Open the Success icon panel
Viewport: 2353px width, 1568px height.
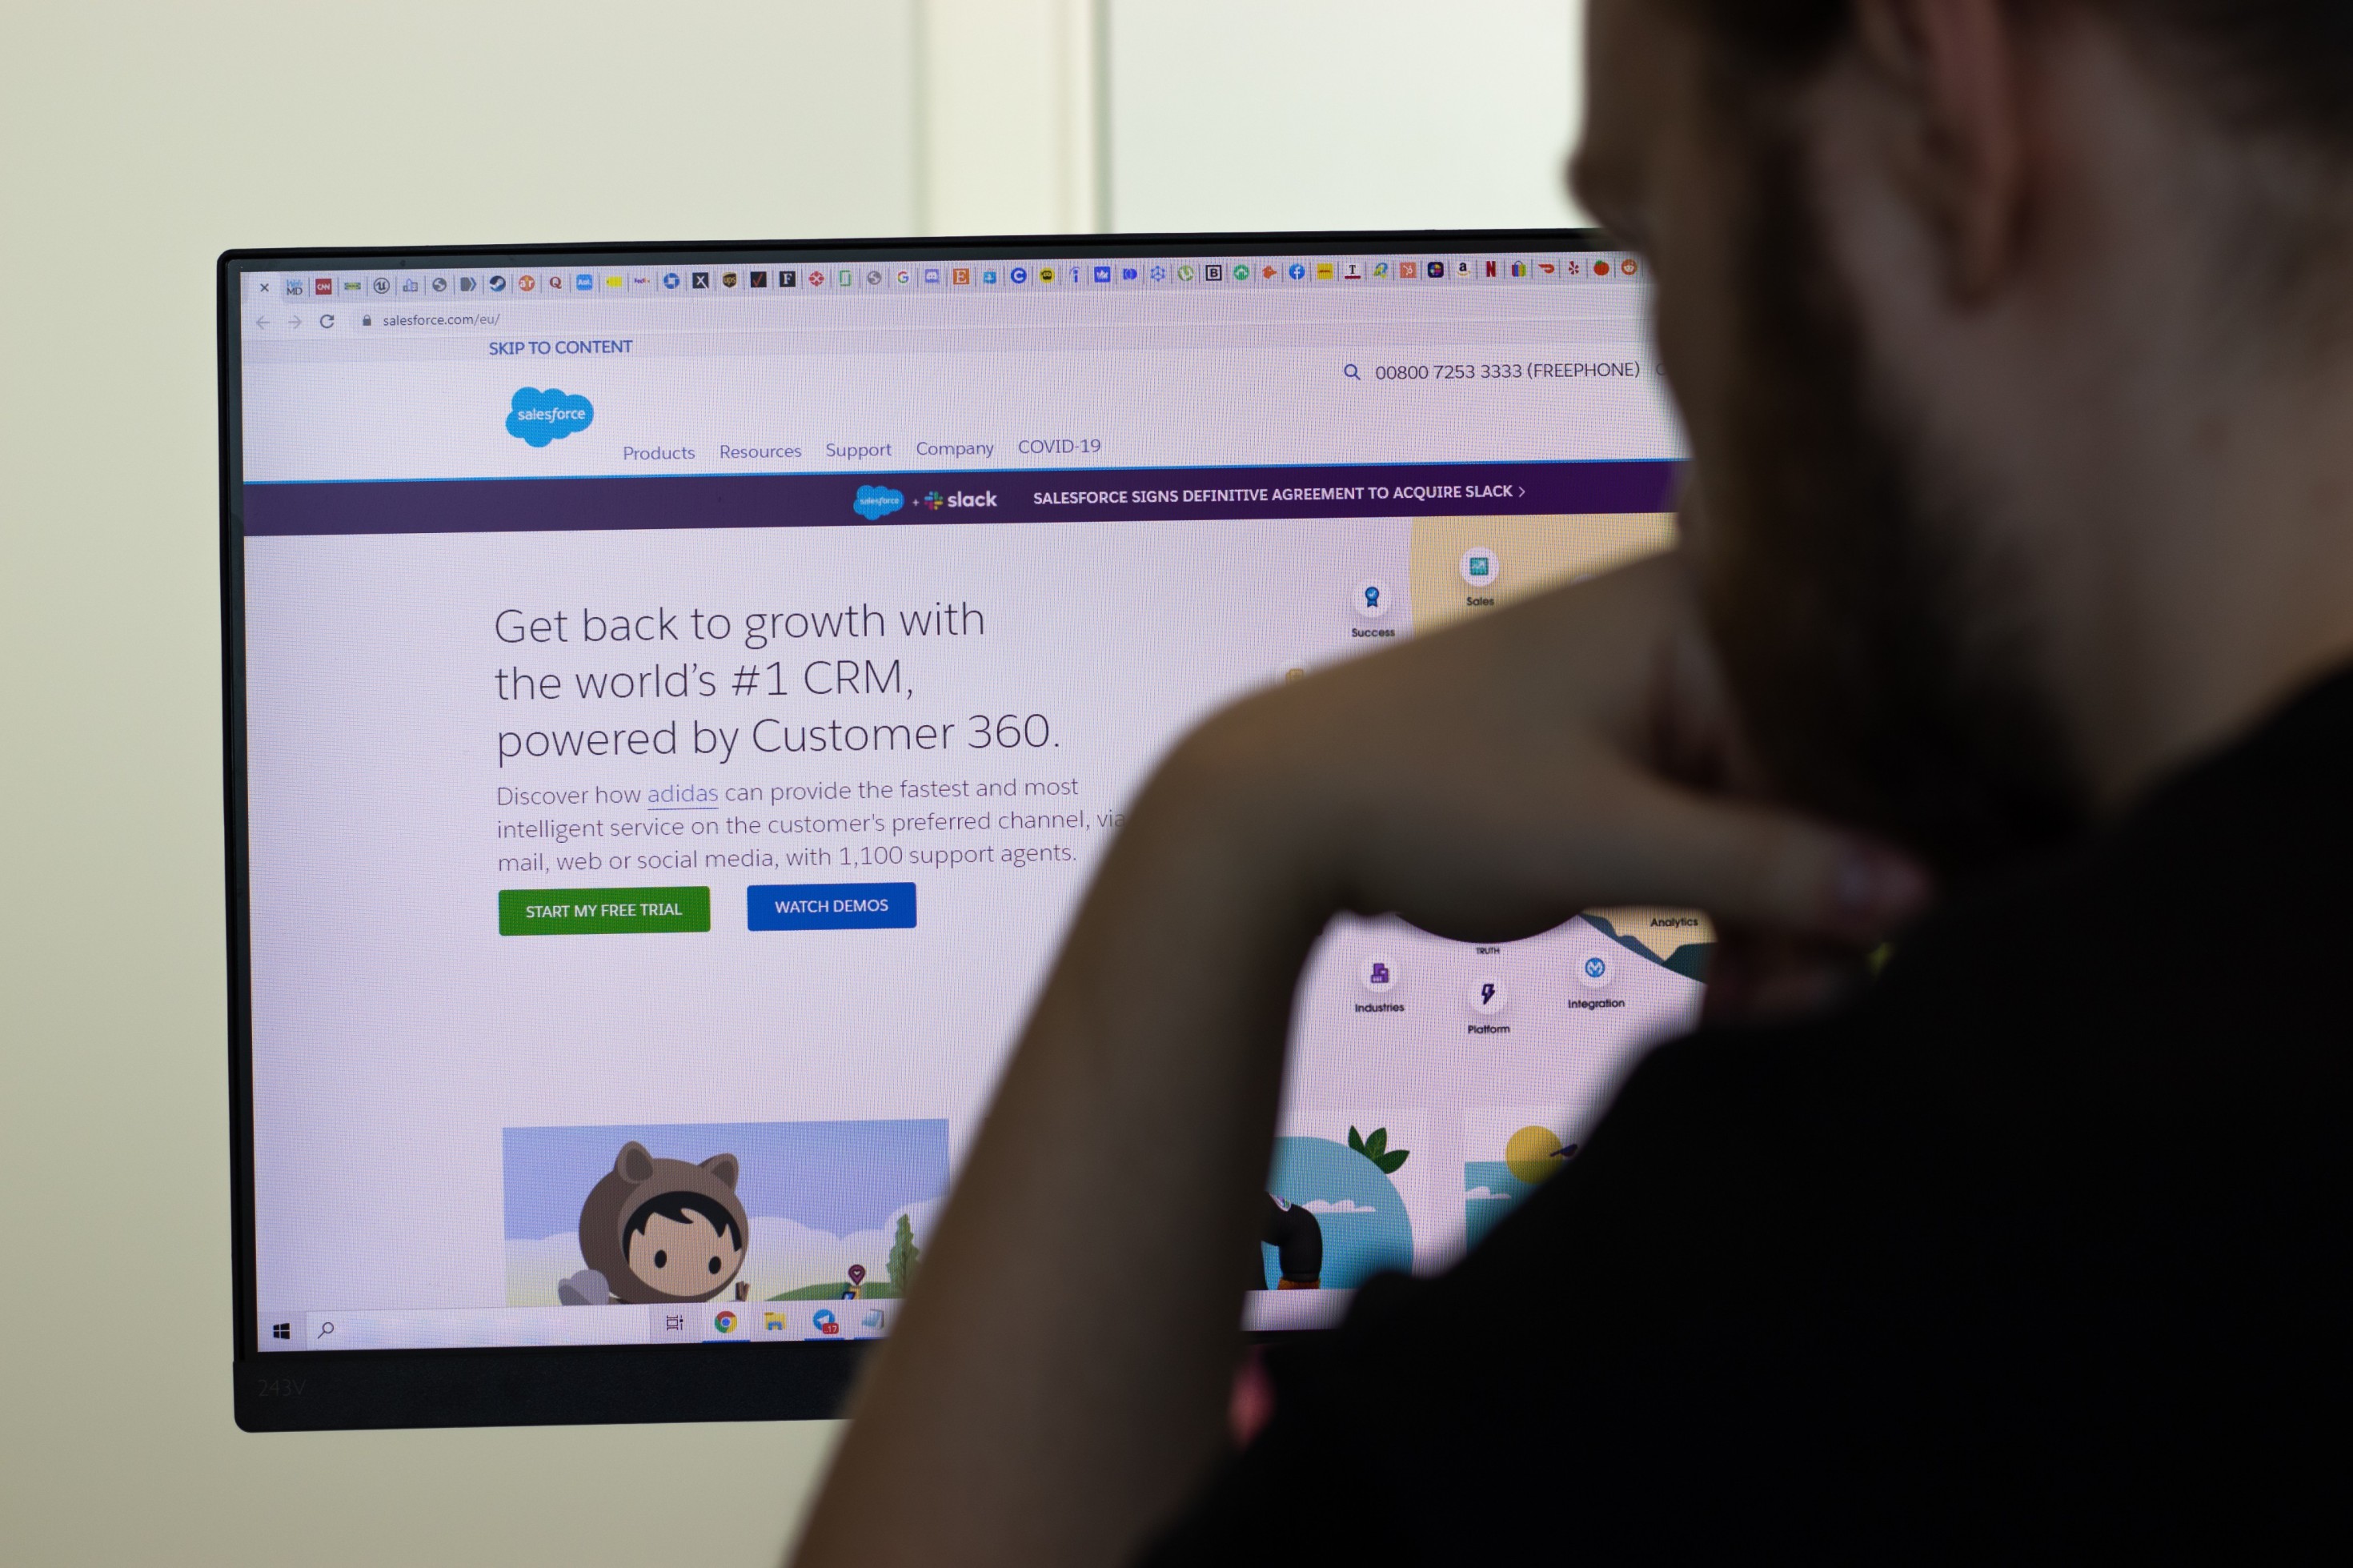1370,595
